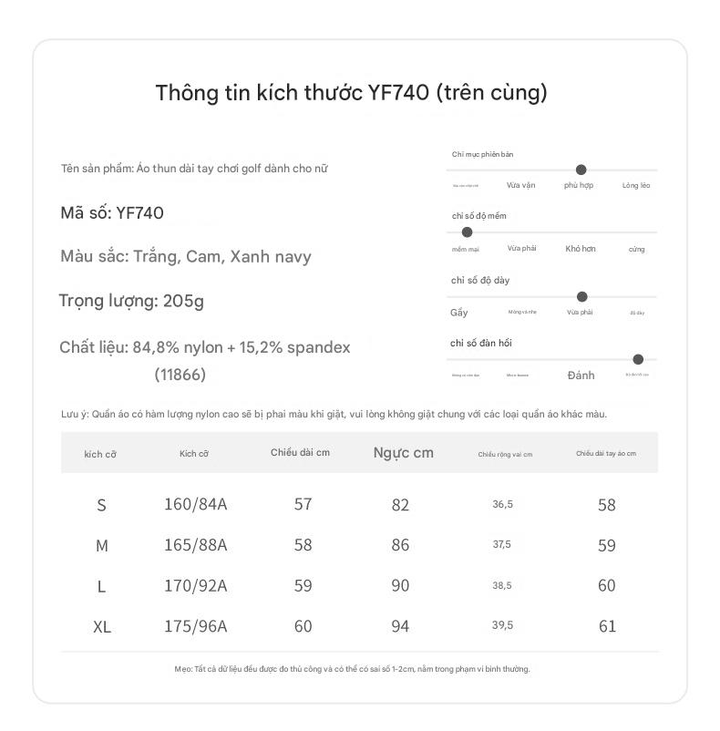Click the product code 'Mã số: YF740' text
This screenshot has width=720, height=731.
click(112, 213)
